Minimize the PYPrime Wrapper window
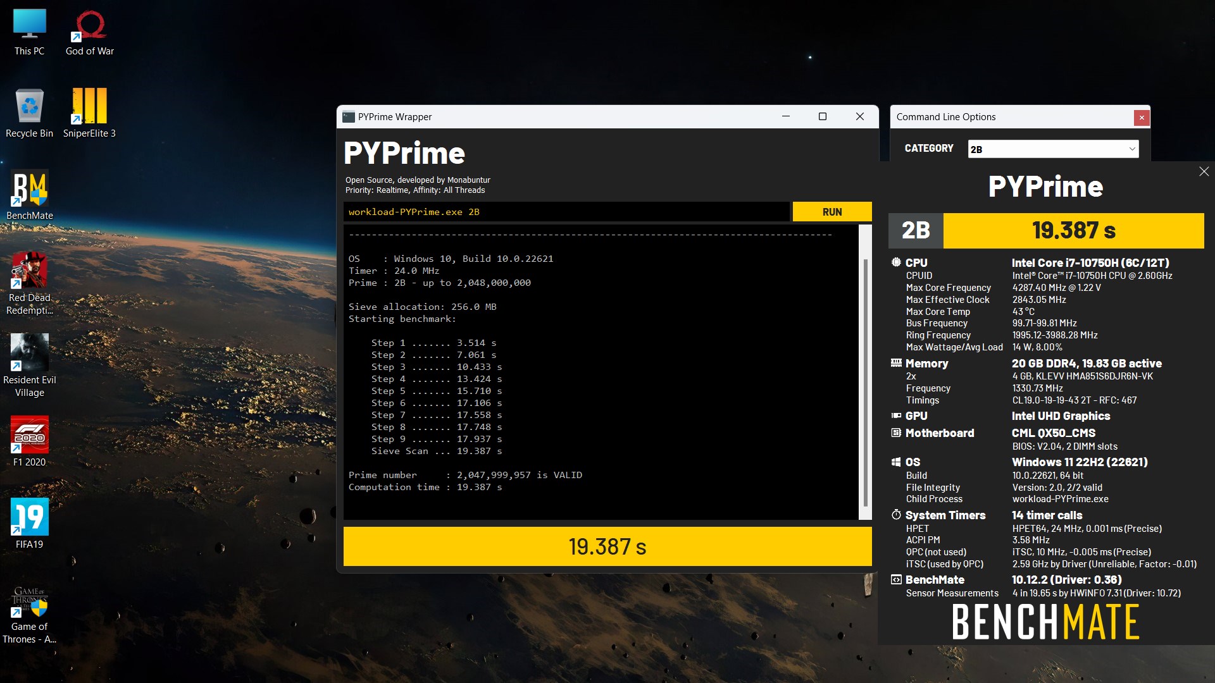Screen dimensions: 1215x683 [x=786, y=116]
